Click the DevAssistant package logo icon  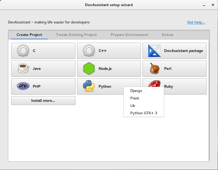155,51
